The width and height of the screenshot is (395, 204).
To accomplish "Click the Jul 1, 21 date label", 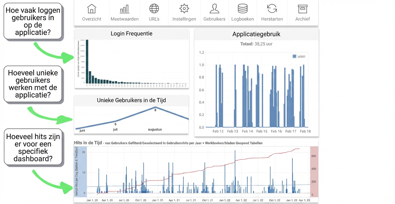I will tap(191, 200).
